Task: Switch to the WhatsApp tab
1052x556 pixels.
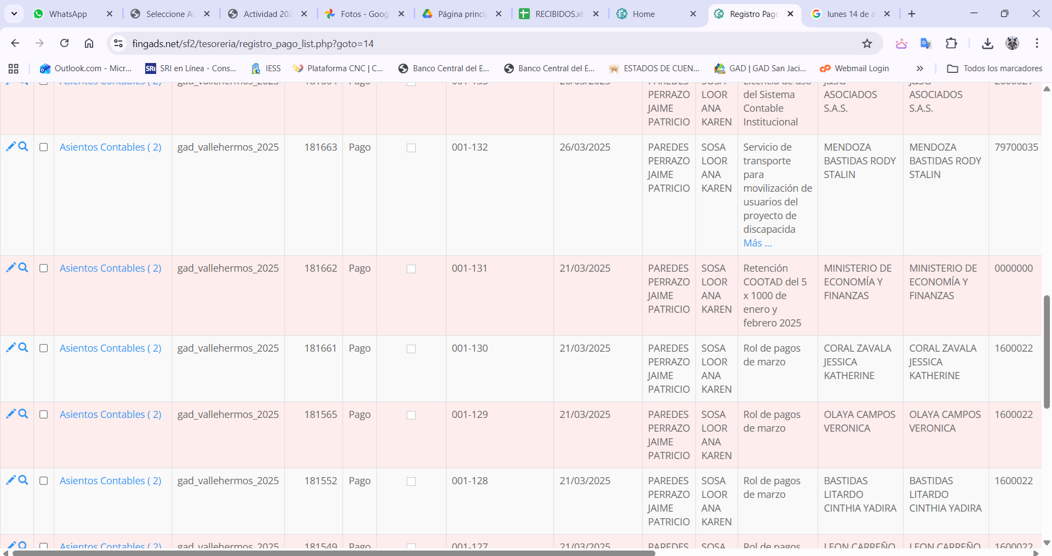Action: pos(68,14)
